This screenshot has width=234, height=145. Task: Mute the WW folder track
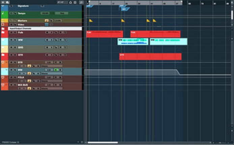(11, 40)
